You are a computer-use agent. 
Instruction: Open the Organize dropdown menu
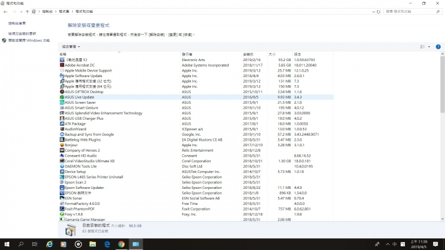point(71,46)
